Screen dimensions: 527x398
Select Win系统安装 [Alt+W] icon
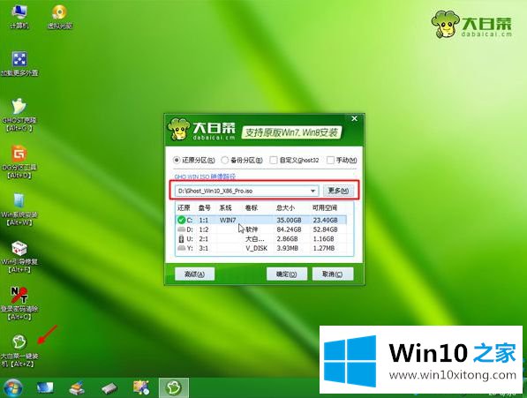19,209
